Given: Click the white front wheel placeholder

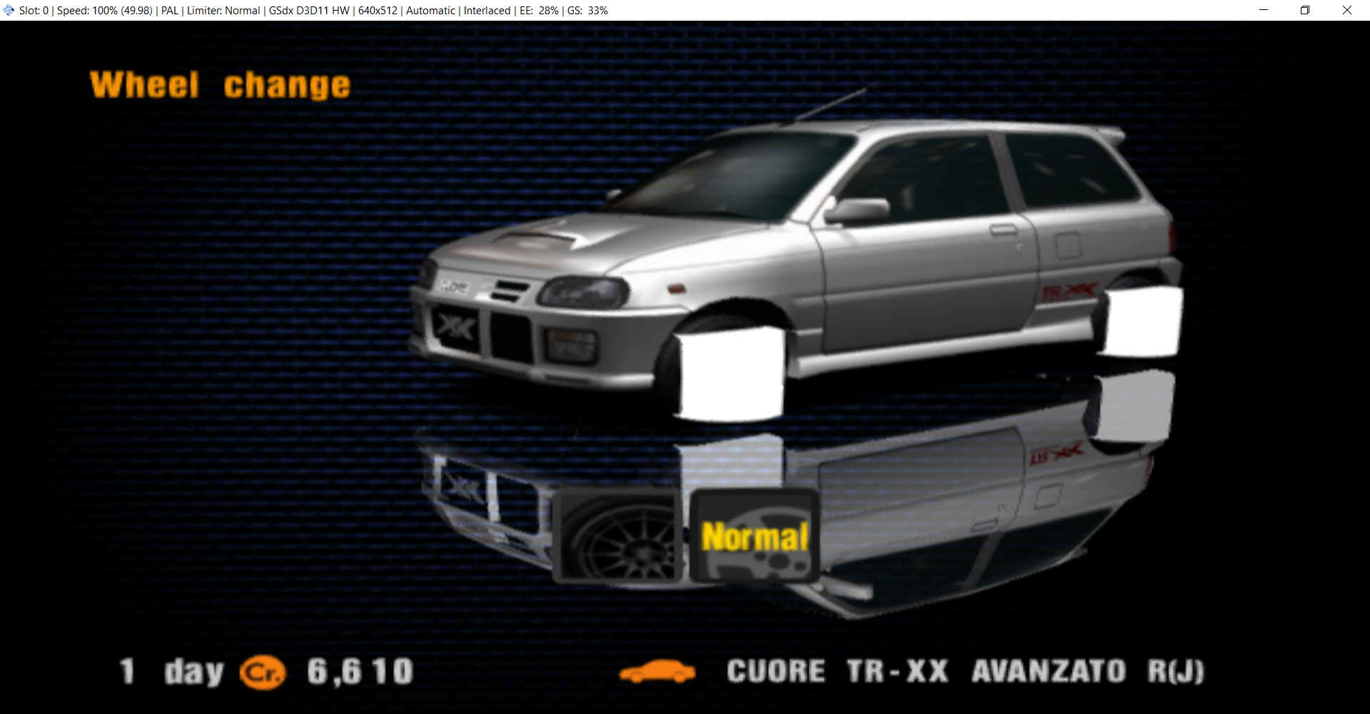Looking at the screenshot, I should pyautogui.click(x=731, y=373).
